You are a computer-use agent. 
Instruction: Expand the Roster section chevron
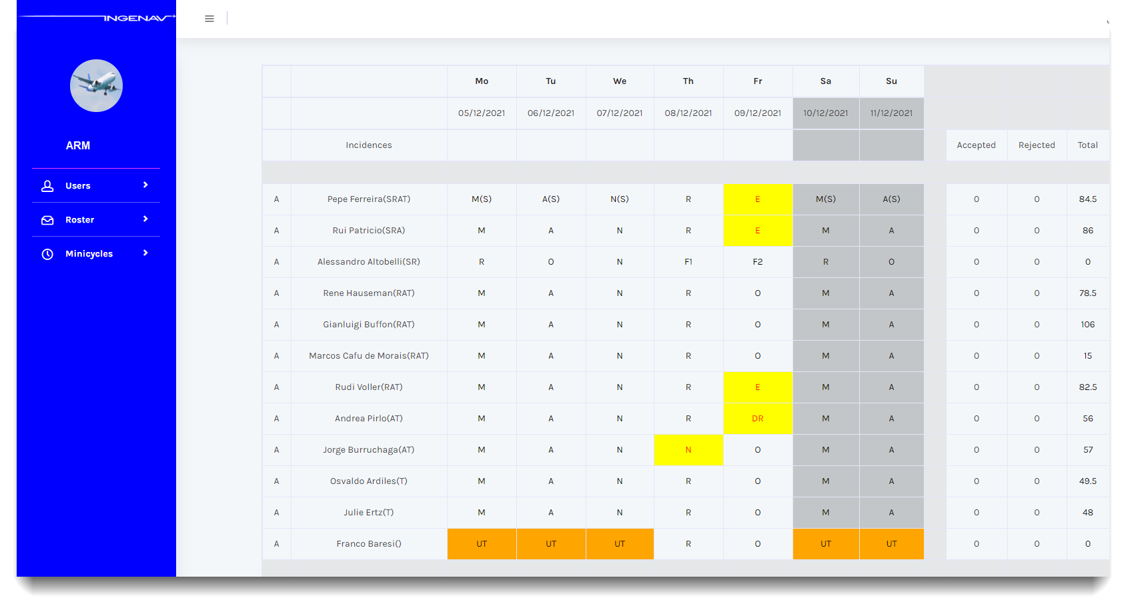point(145,219)
